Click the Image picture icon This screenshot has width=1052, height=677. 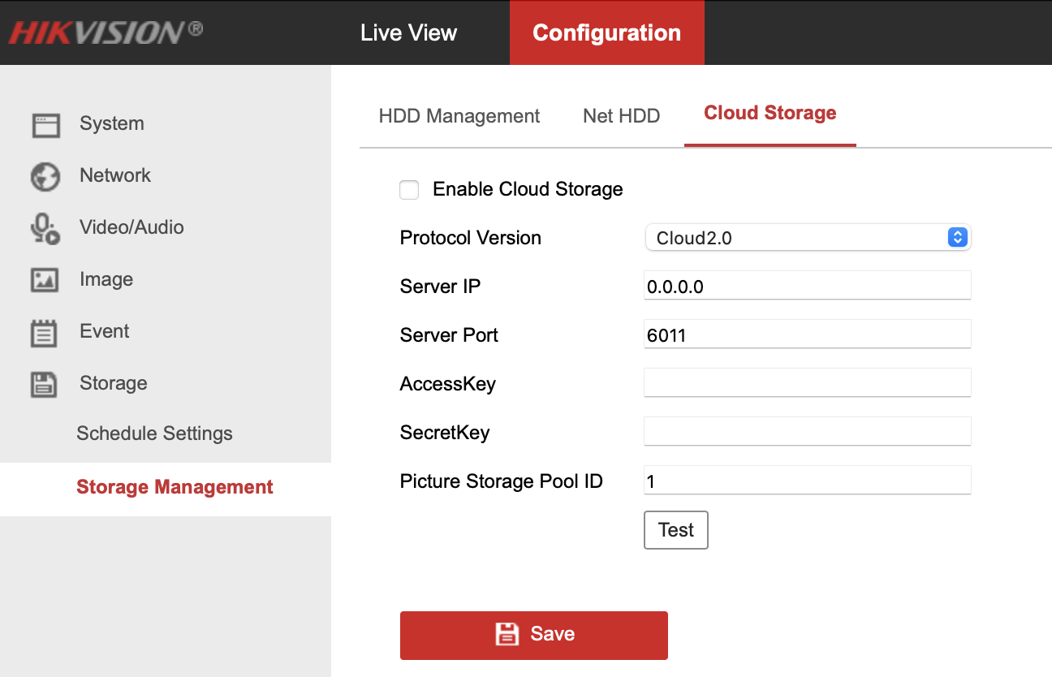click(x=45, y=281)
